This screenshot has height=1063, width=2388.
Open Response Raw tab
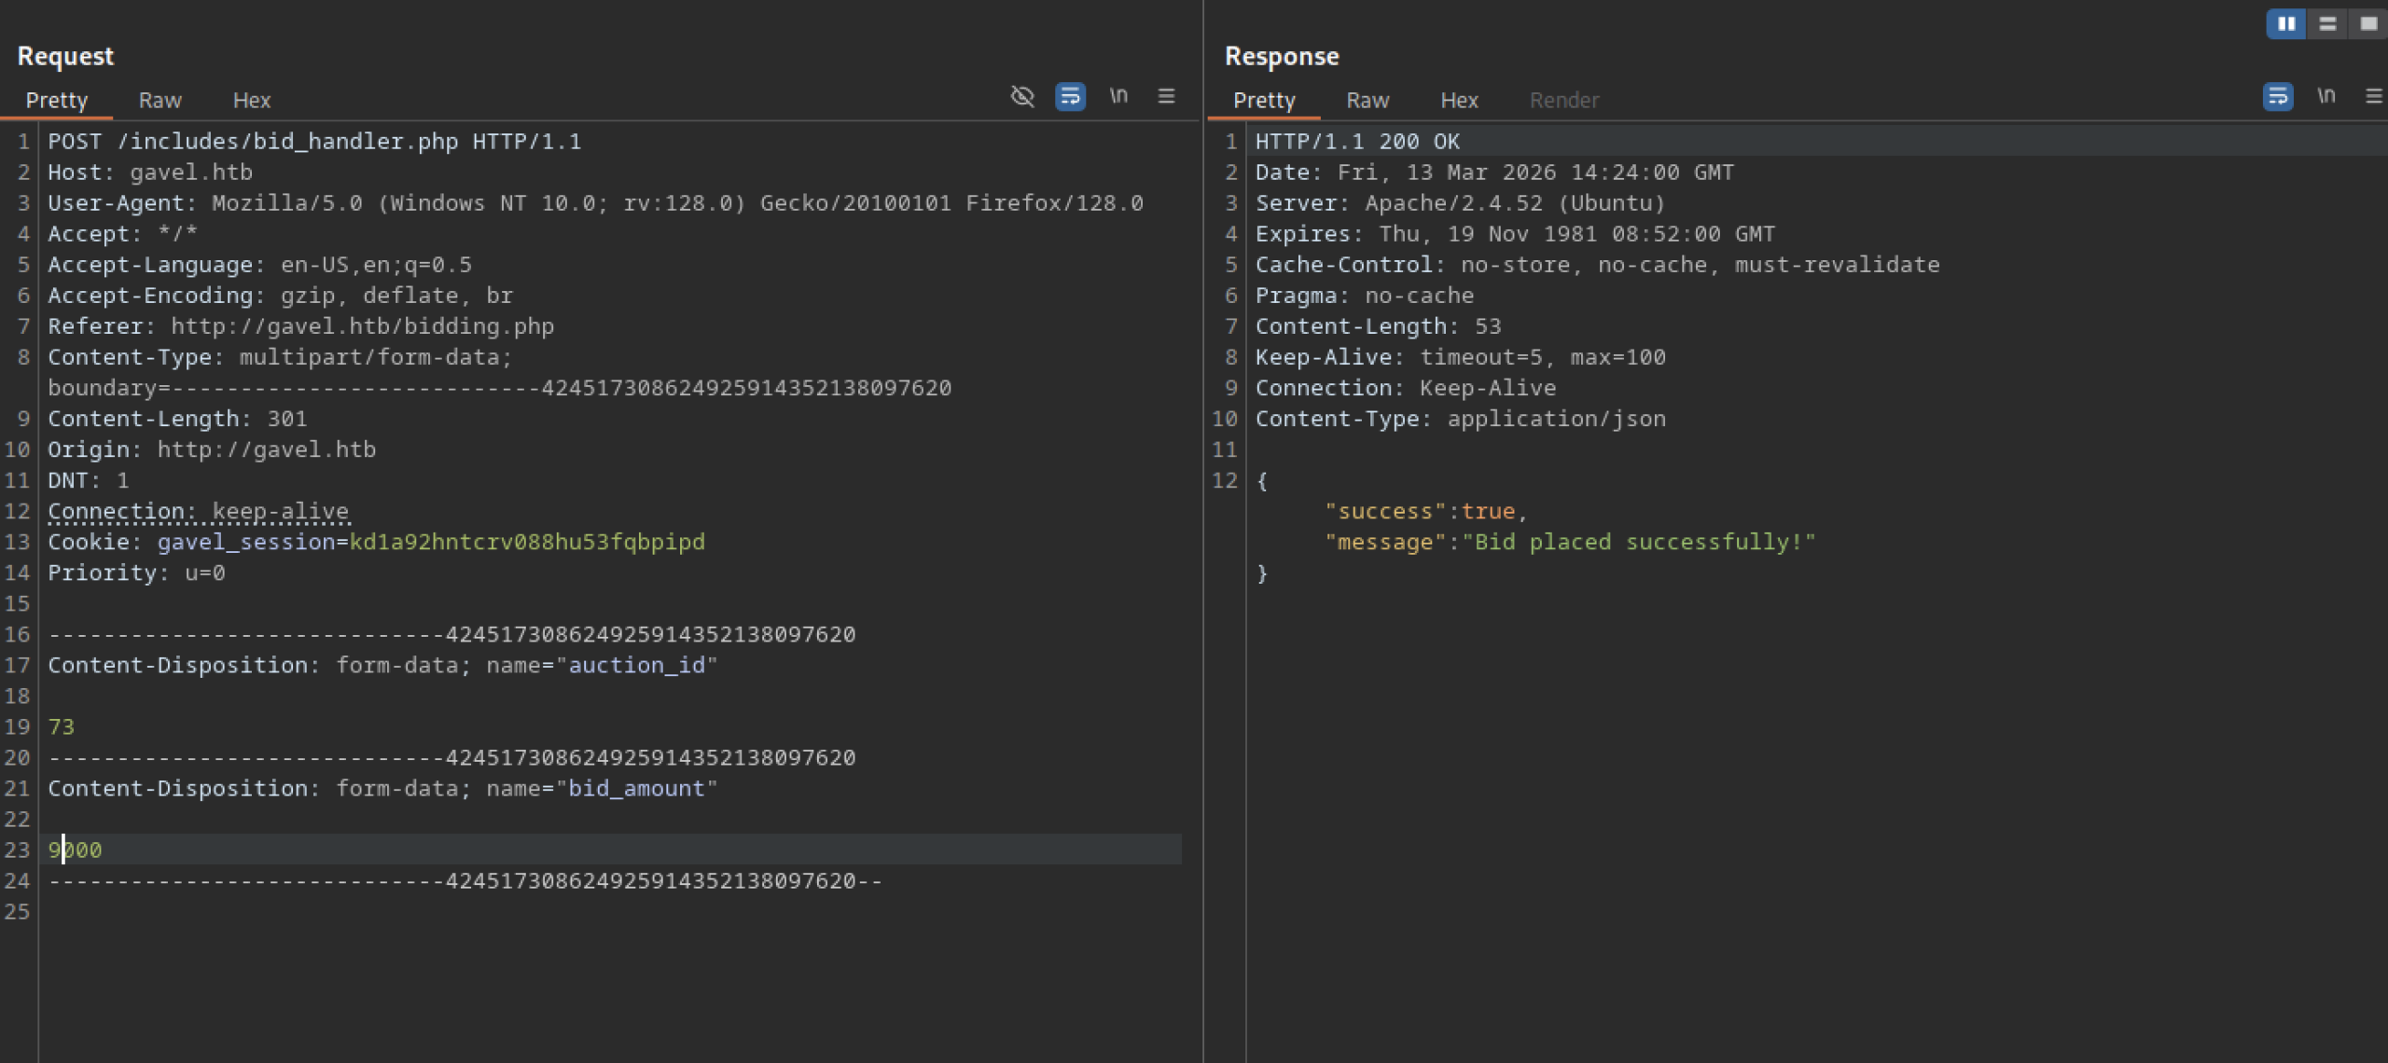[1368, 101]
